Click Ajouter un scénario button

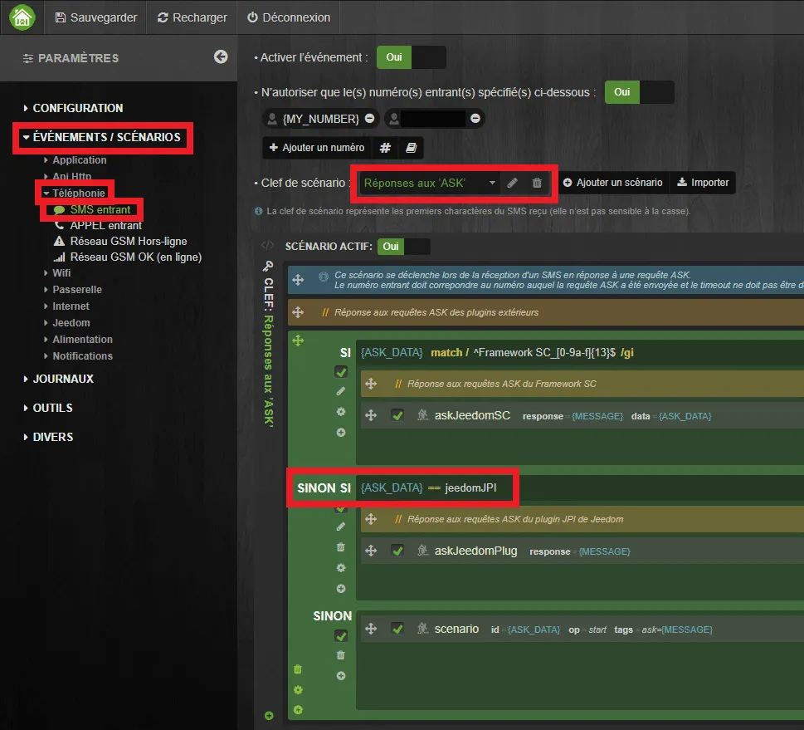click(612, 183)
